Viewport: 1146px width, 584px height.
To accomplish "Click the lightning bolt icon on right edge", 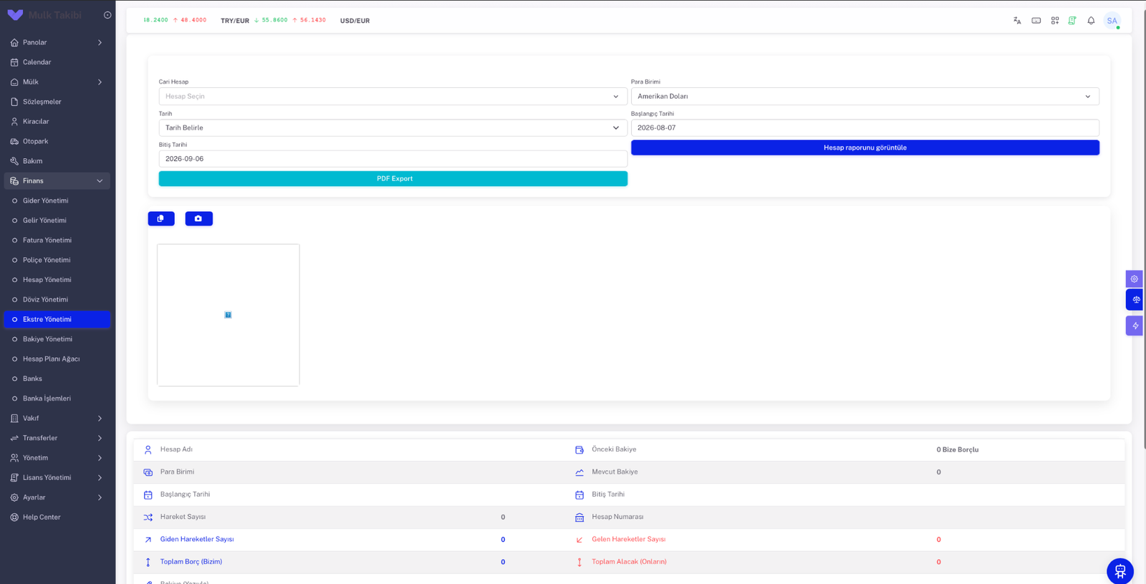I will tap(1135, 326).
